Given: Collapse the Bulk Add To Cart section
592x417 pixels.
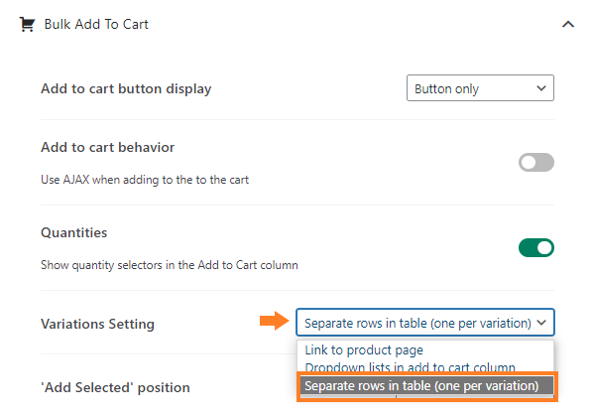Looking at the screenshot, I should (x=568, y=25).
